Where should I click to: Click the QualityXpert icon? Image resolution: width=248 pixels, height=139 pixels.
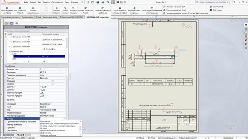point(211,7)
